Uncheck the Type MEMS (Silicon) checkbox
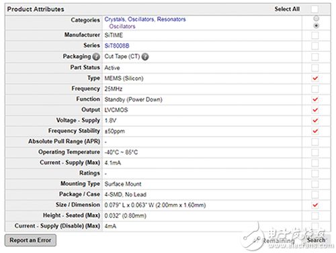 coord(315,79)
